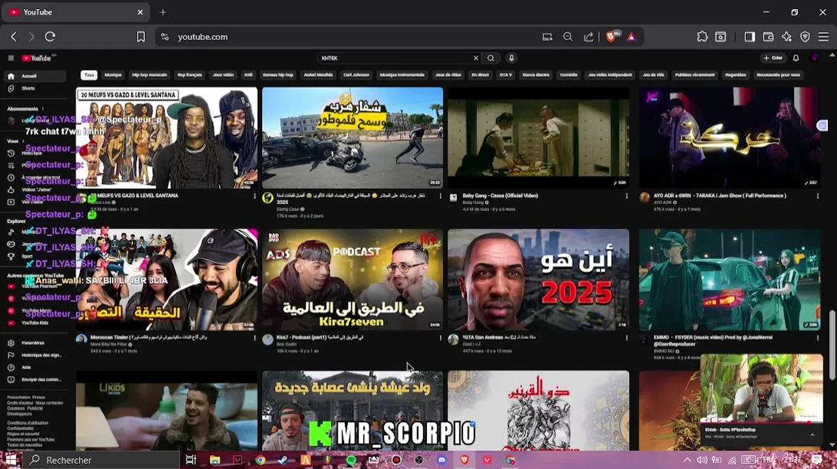Open more options for EMMO FSYSER video

coord(817,338)
